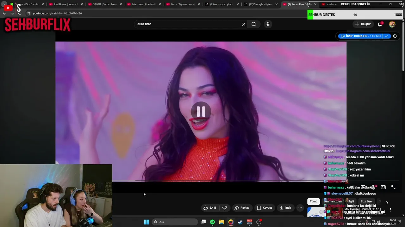Open the instagram.com/shrbrkofficial link
The width and height of the screenshot is (405, 227).
tap(363, 151)
